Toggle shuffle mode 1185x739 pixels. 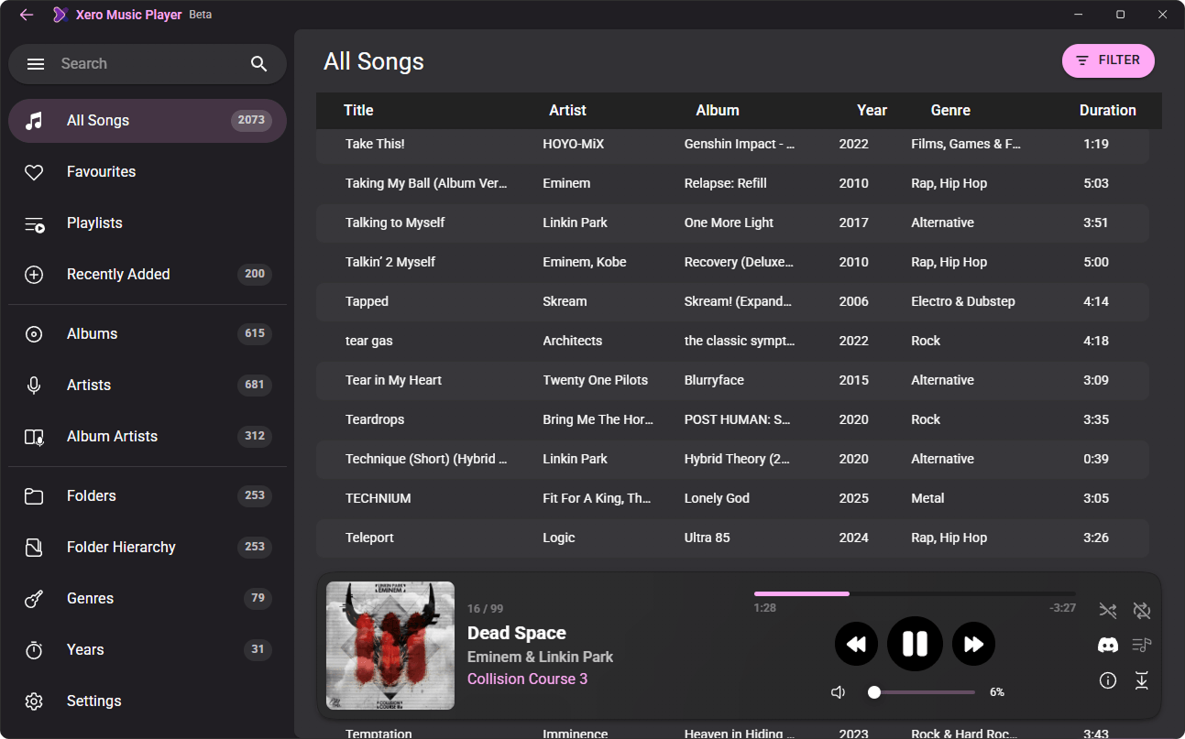point(1108,611)
